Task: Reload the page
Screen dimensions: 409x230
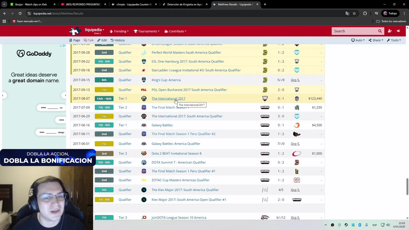Action: [x=20, y=13]
